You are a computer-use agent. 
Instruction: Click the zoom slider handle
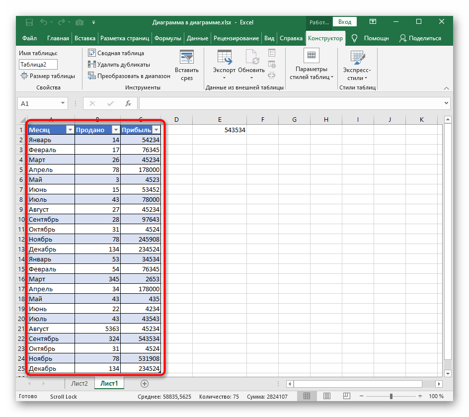click(x=391, y=396)
